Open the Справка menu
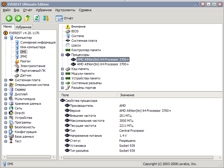 click(85, 10)
